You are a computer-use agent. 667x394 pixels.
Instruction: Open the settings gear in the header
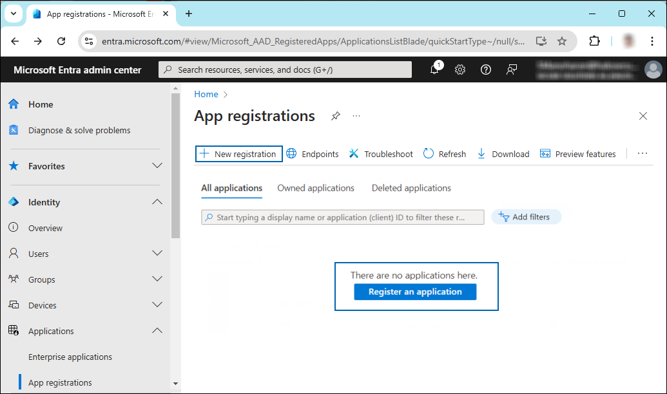pyautogui.click(x=459, y=70)
